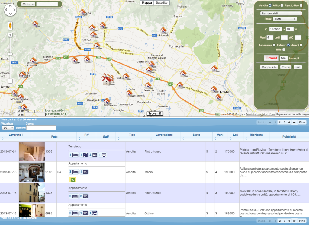
Task: Click the test button
Action: 298,67
